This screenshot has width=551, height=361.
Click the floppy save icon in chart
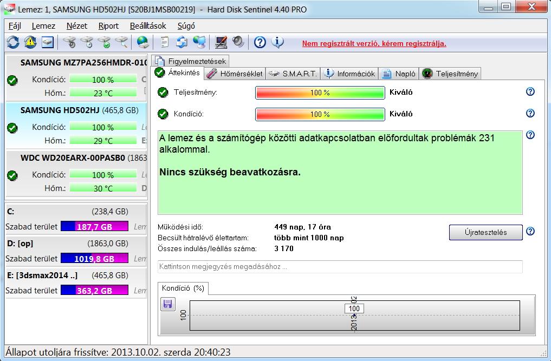(x=167, y=304)
